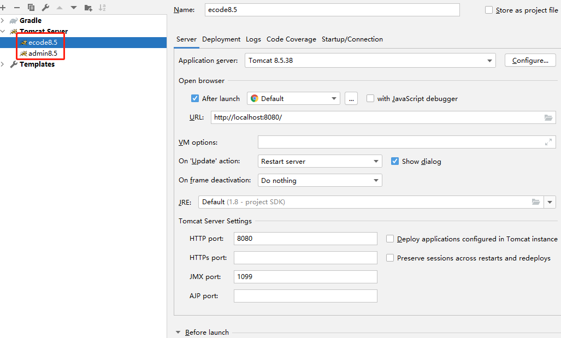Expand the Gradle tree node
The image size is (561, 338).
[x=3, y=21]
